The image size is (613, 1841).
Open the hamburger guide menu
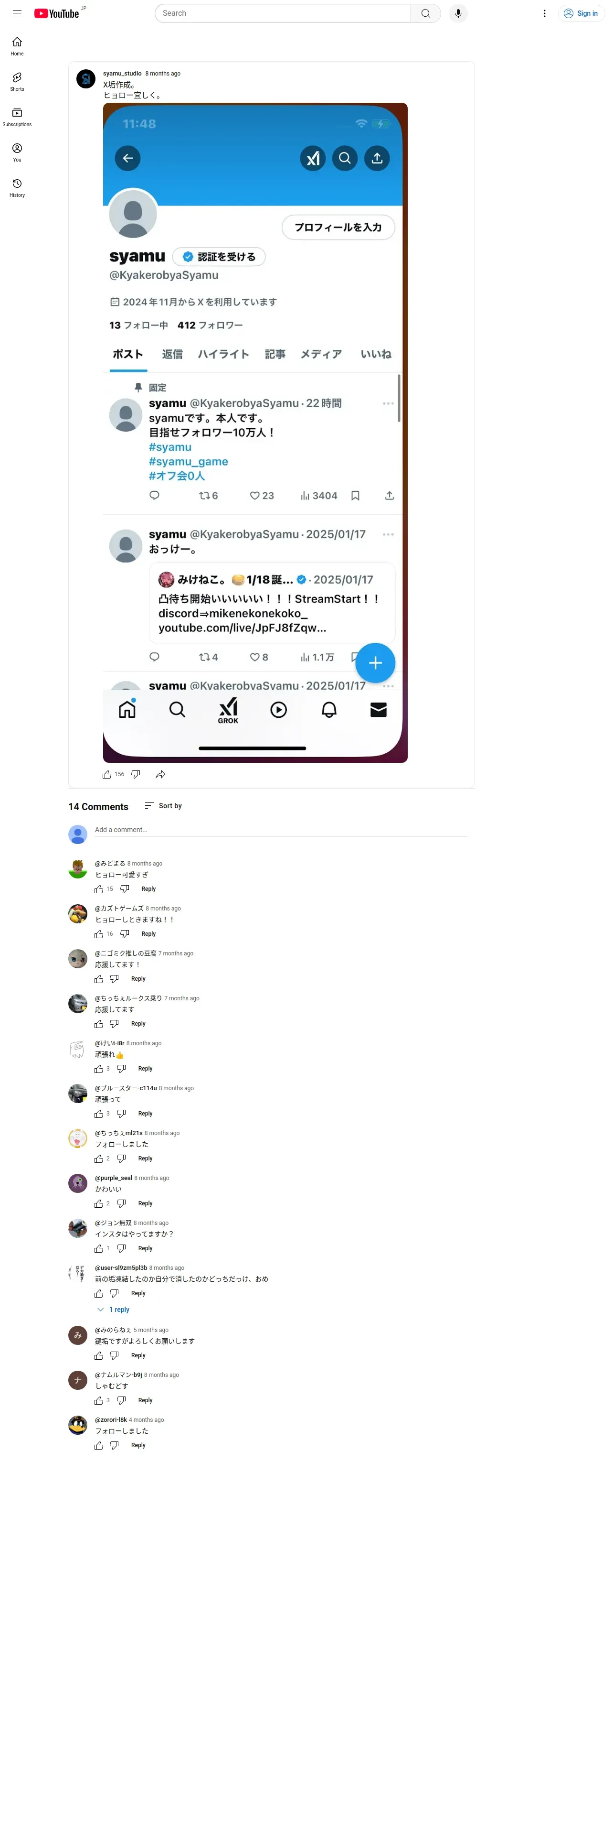coord(17,13)
